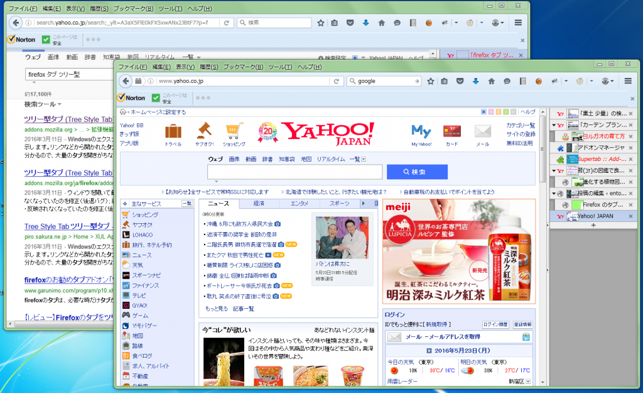643x393 pixels.
Task: Focus the Yahoo web search input box
Action: point(295,172)
